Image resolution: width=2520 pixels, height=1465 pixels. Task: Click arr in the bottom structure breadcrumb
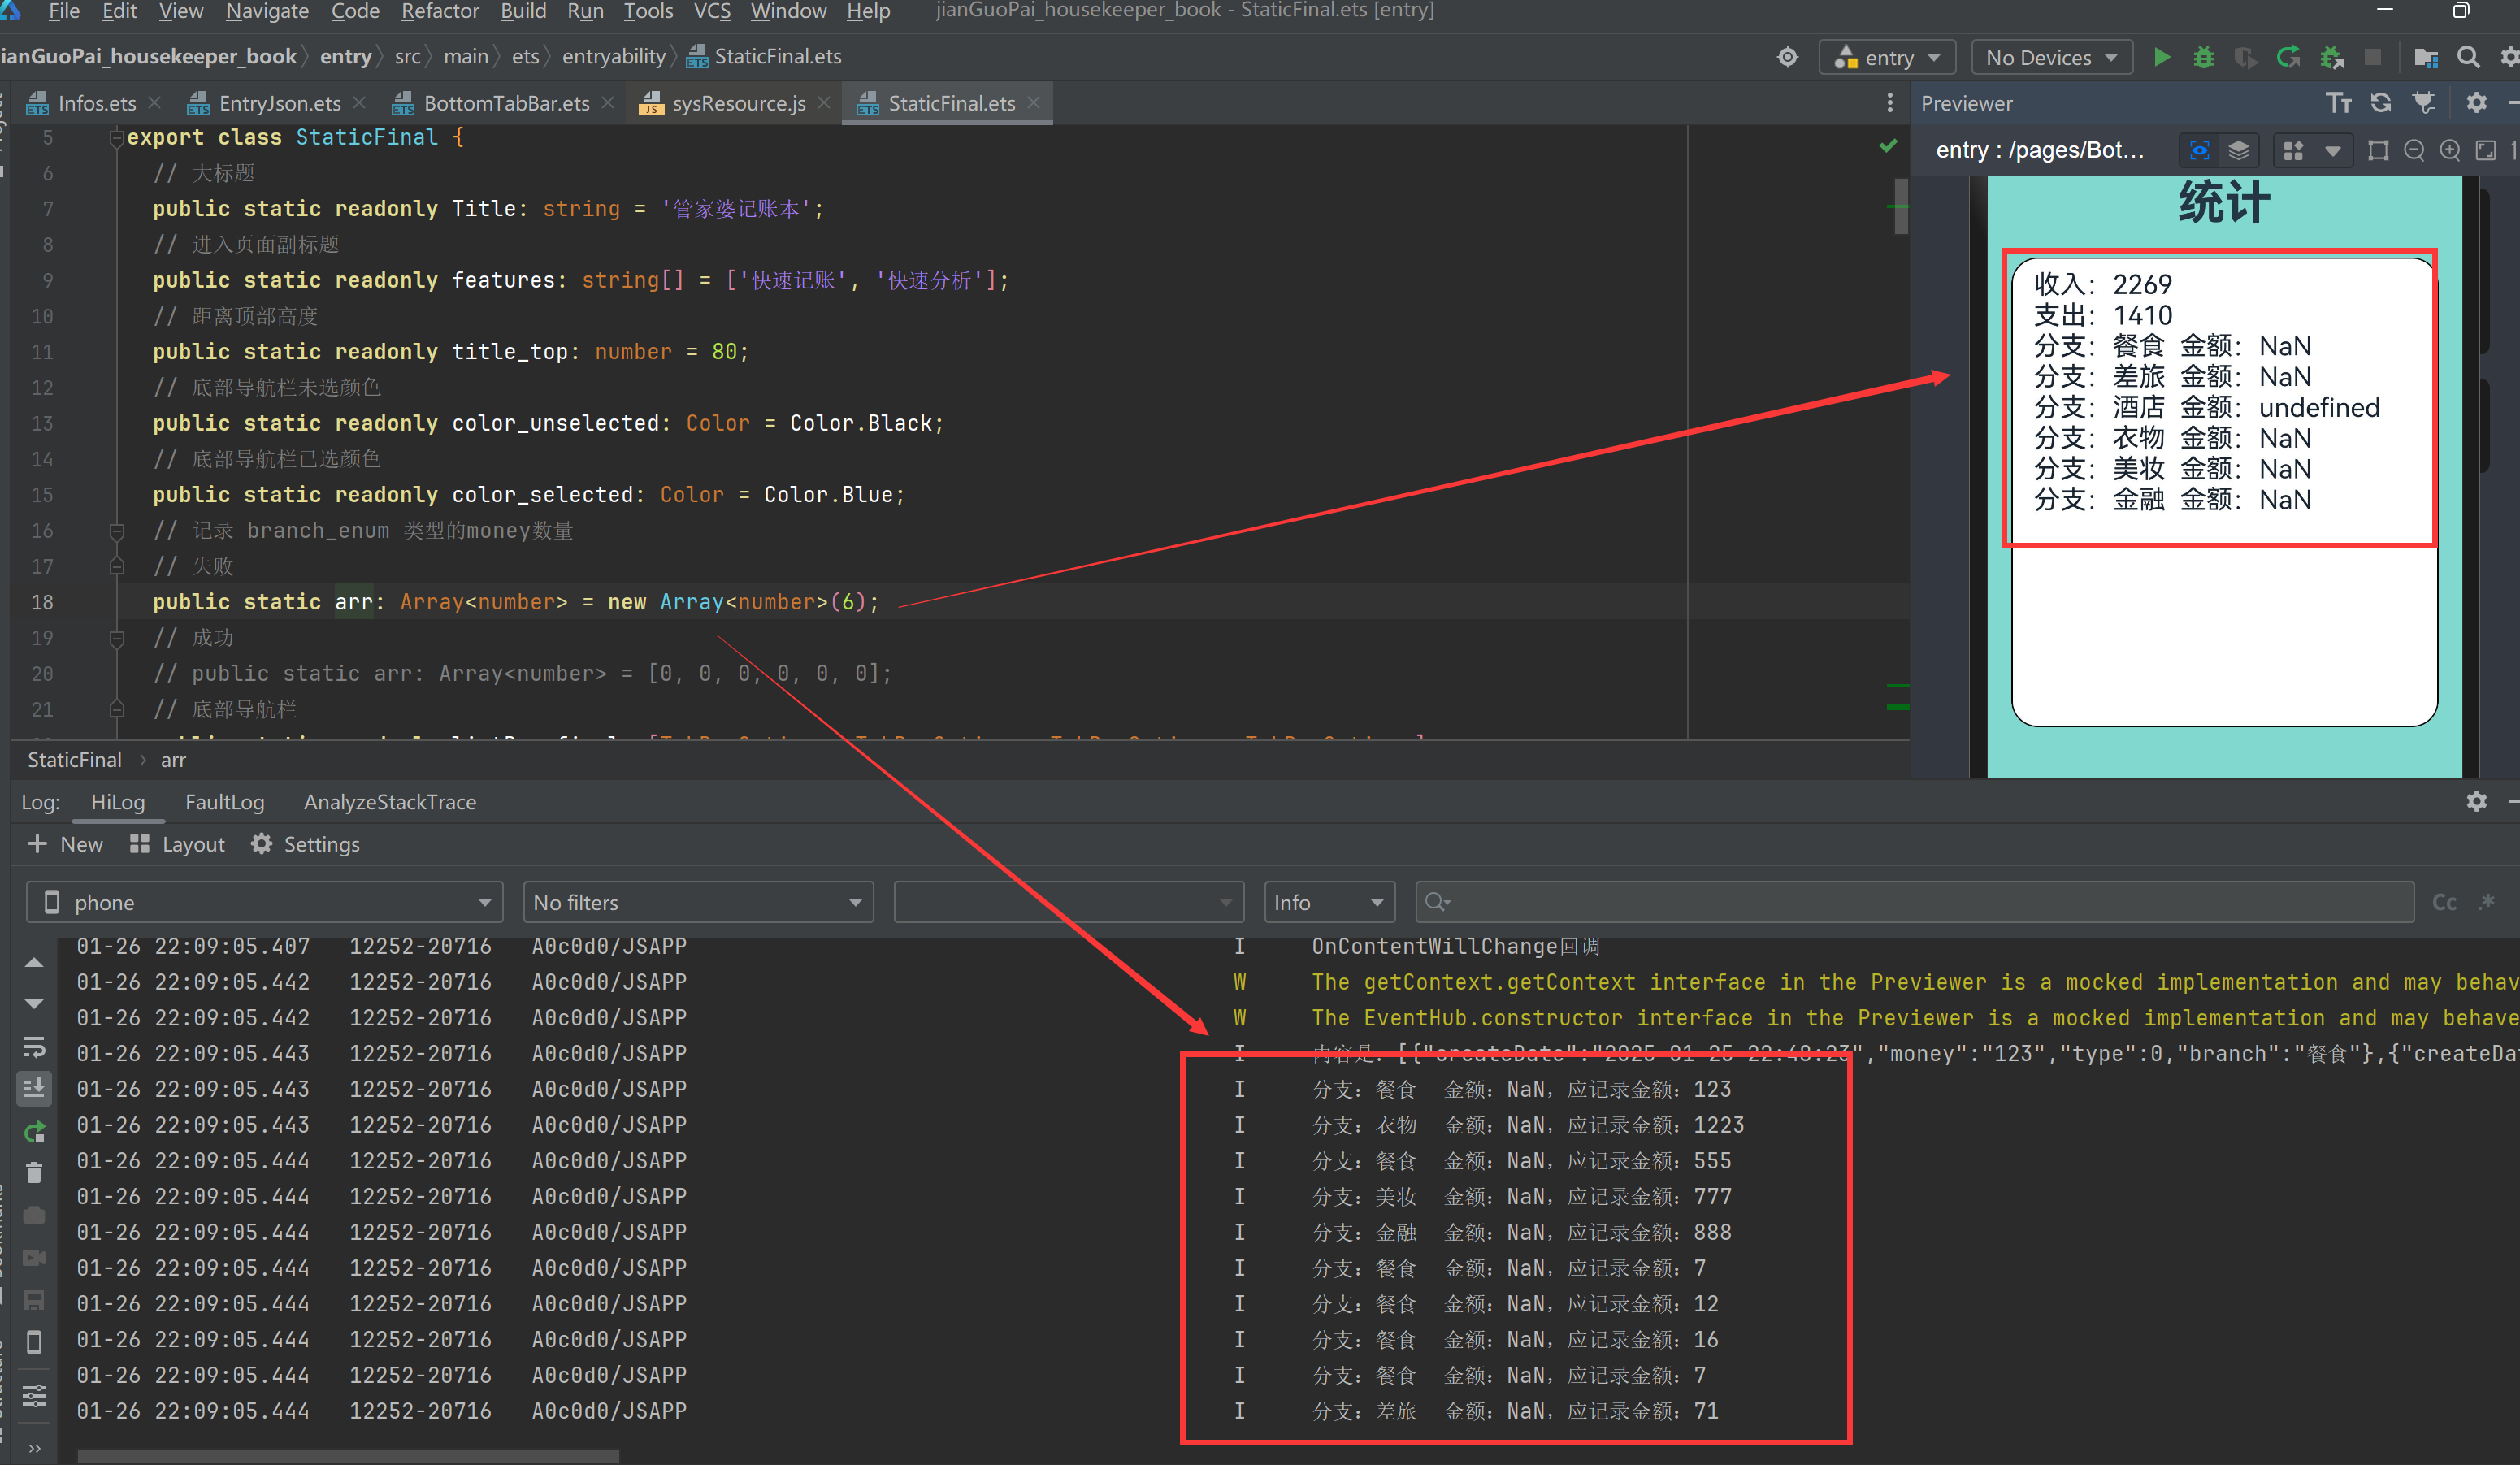coord(173,760)
